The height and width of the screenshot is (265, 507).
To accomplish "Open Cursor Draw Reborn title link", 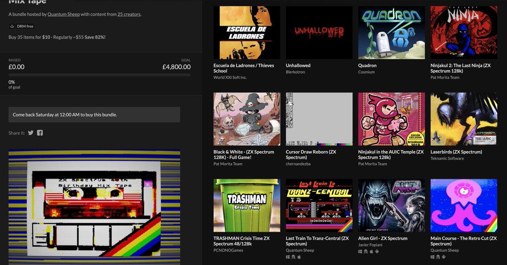I will 311,154.
